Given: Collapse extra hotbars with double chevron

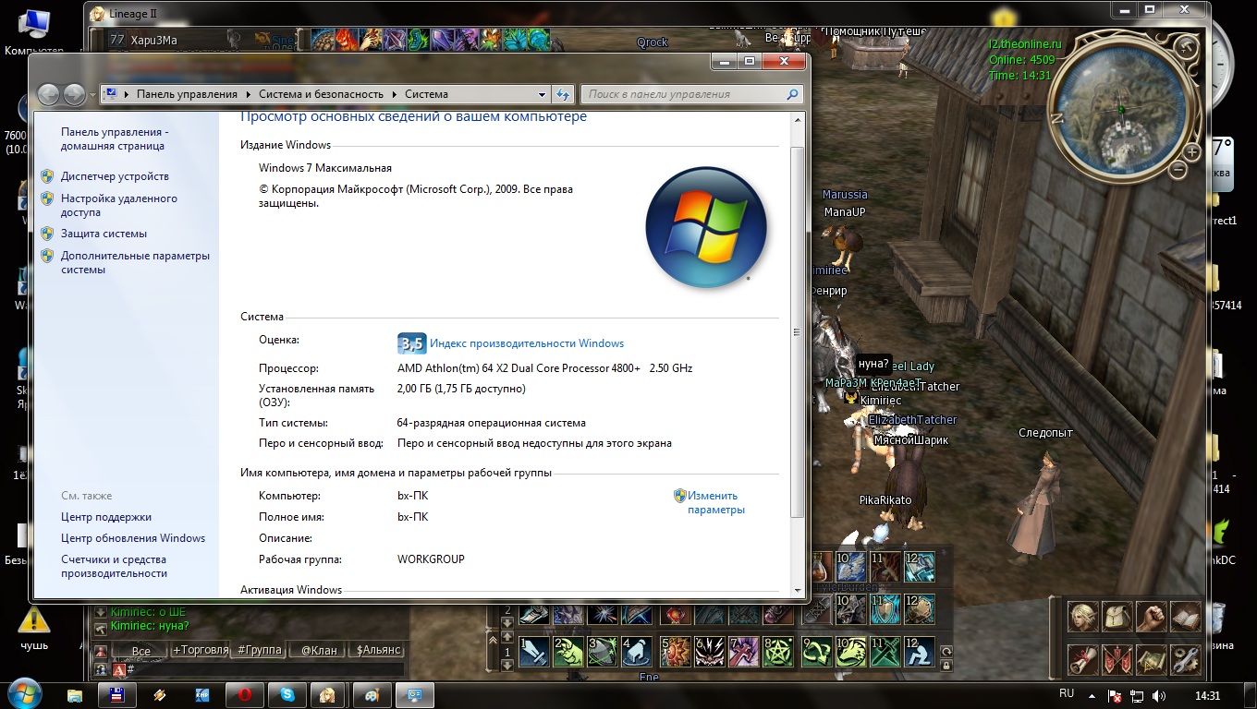Looking at the screenshot, I should [x=494, y=639].
